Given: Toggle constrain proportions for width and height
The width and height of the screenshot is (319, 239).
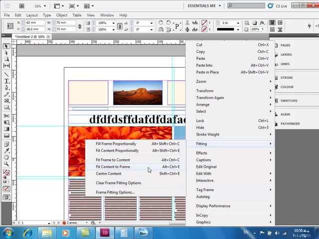Looking at the screenshot, I should click(80, 26).
